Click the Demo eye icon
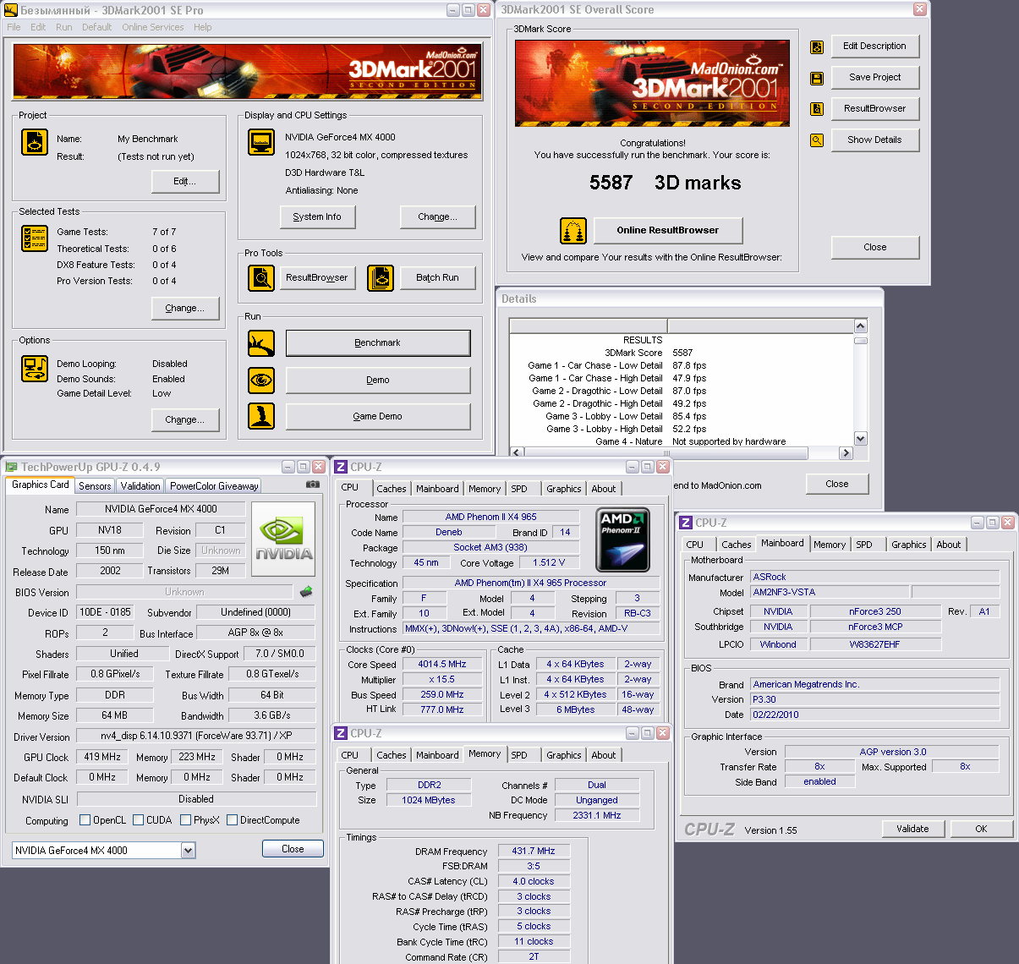 pyautogui.click(x=261, y=381)
